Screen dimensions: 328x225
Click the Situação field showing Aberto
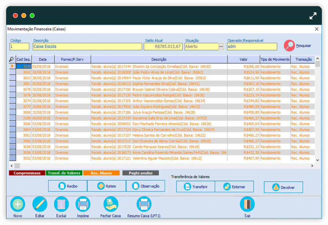point(201,47)
